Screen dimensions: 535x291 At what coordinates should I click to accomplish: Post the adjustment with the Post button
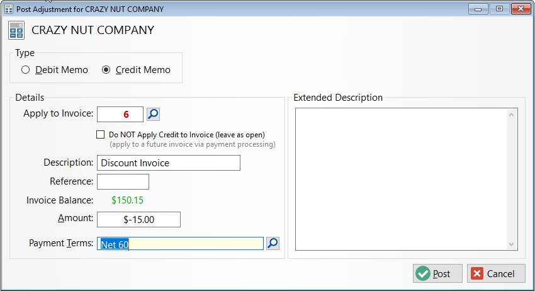[437, 273]
